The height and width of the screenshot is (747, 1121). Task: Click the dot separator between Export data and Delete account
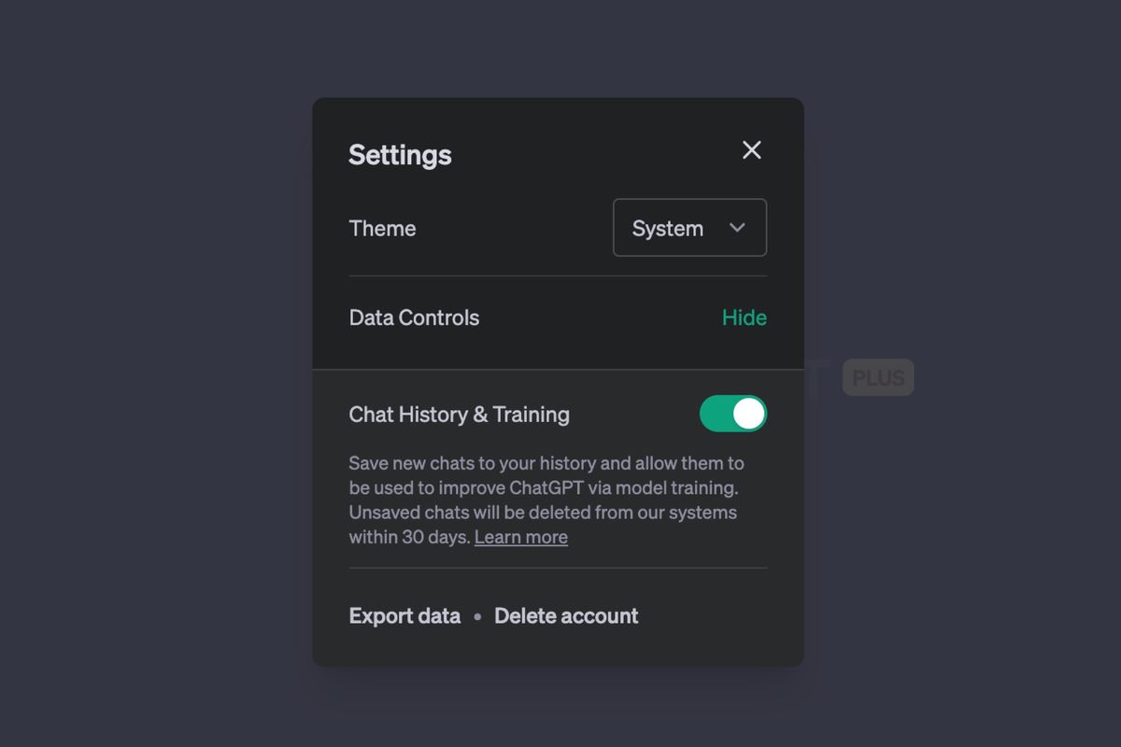(x=477, y=616)
